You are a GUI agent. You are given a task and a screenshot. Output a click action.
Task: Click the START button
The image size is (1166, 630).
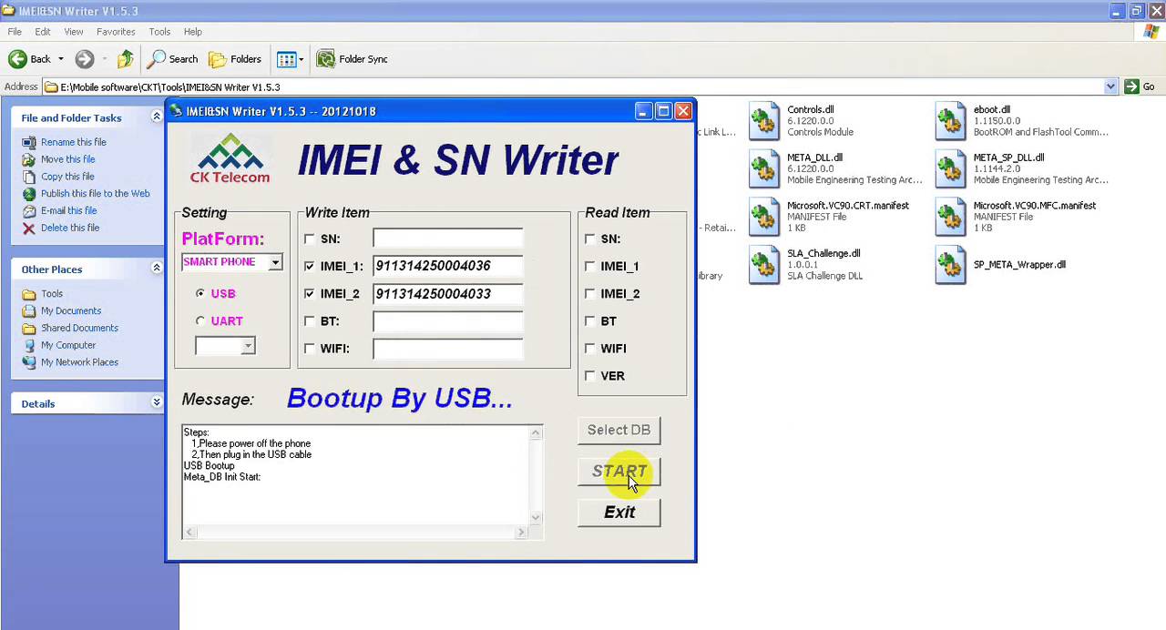(x=619, y=472)
